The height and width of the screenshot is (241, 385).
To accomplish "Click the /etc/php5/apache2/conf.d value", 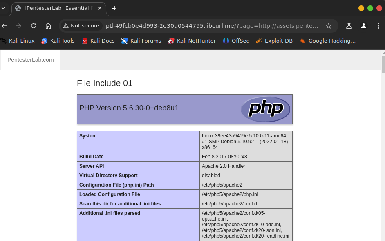I will pyautogui.click(x=229, y=204).
